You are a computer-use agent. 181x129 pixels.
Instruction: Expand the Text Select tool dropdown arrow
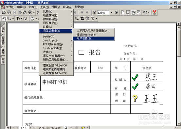(x=22, y=19)
